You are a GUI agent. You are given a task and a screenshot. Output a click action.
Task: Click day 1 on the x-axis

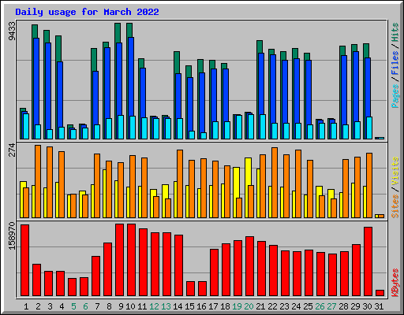pyautogui.click(x=26, y=306)
